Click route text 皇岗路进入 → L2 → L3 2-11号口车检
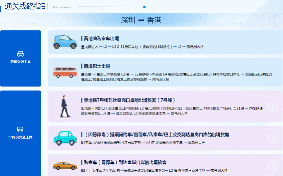The height and width of the screenshot is (176, 283). pyautogui.click(x=142, y=47)
